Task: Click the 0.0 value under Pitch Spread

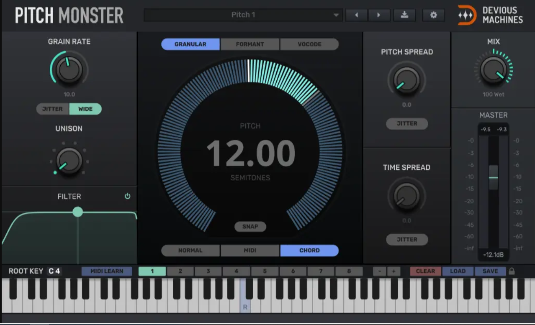Action: (x=407, y=105)
